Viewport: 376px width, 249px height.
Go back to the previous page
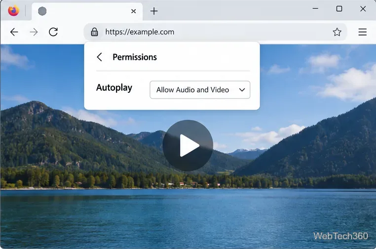point(14,32)
